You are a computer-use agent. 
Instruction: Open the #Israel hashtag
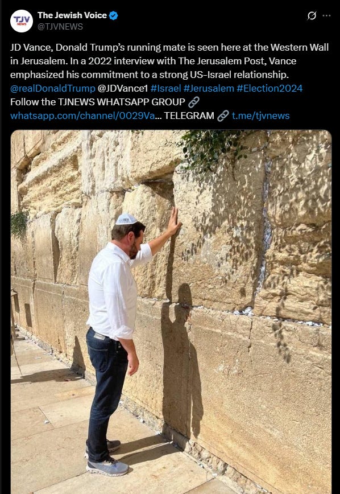165,89
